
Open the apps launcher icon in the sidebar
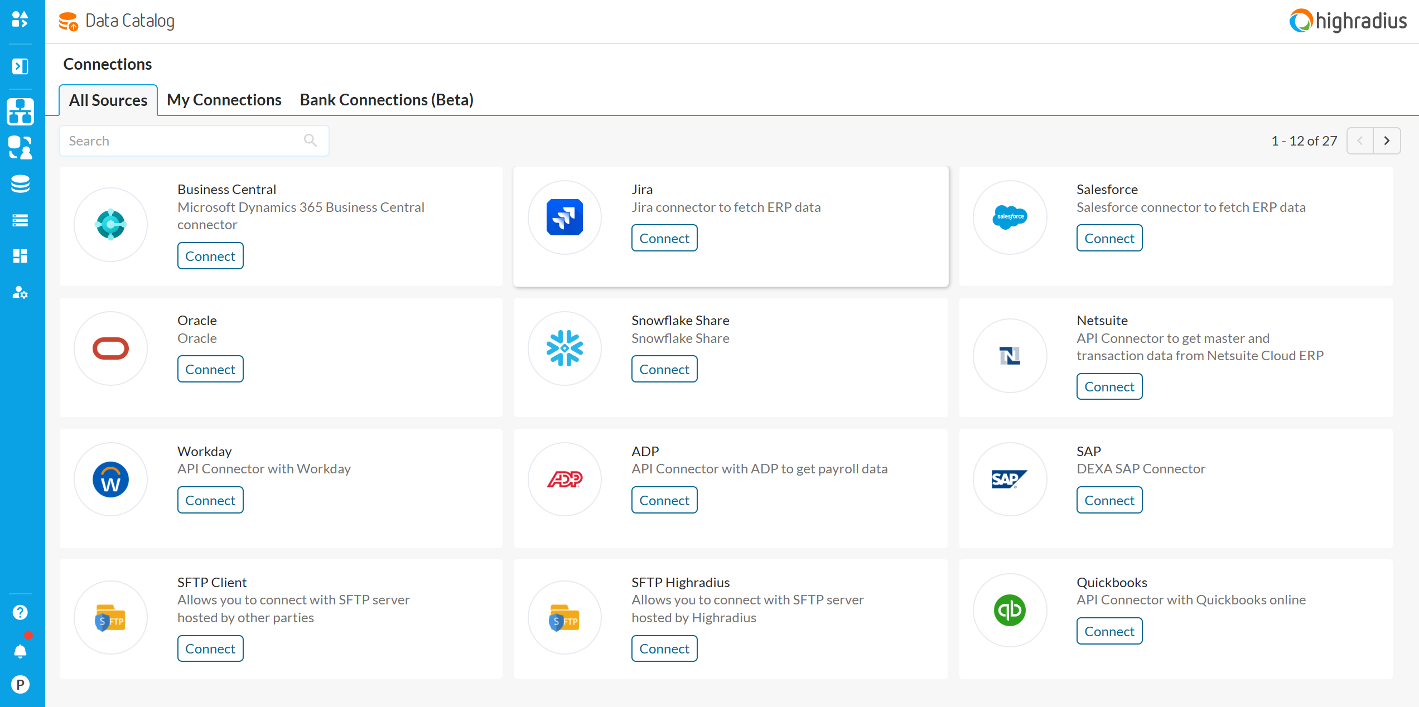tap(20, 20)
